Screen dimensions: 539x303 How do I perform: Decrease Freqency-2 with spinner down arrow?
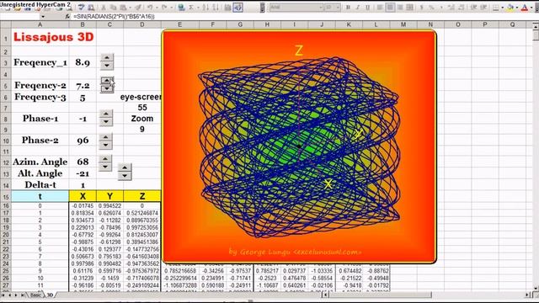coord(107,88)
